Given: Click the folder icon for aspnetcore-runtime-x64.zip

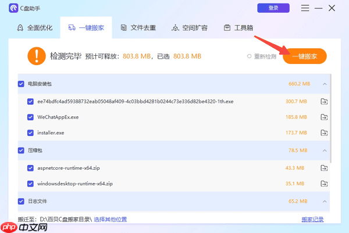Looking at the screenshot, I should (x=324, y=168).
